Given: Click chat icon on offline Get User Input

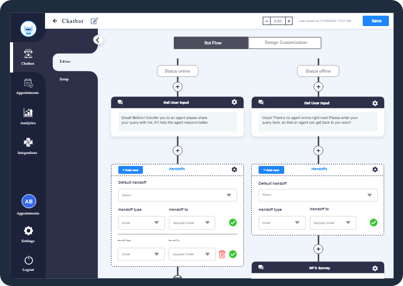Looking at the screenshot, I should (x=261, y=102).
